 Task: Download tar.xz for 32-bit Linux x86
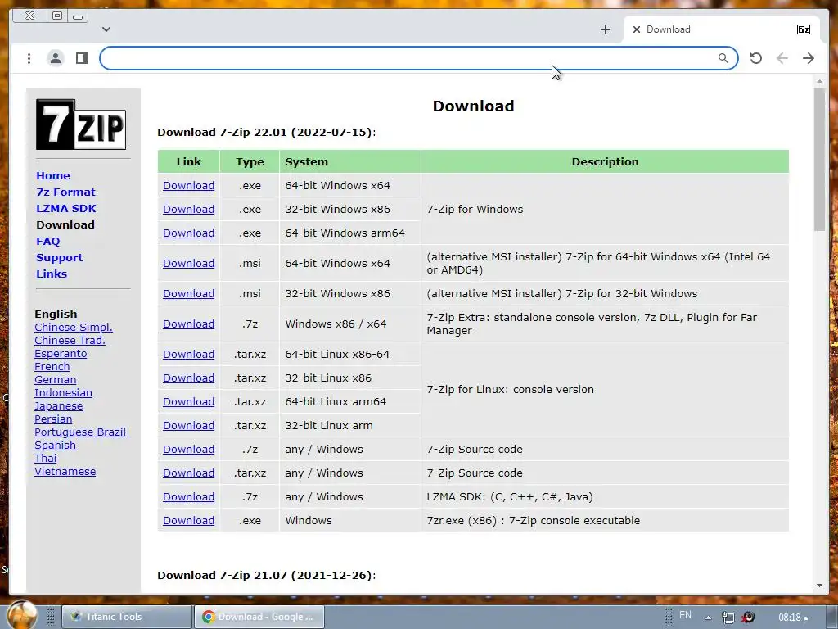click(x=189, y=378)
